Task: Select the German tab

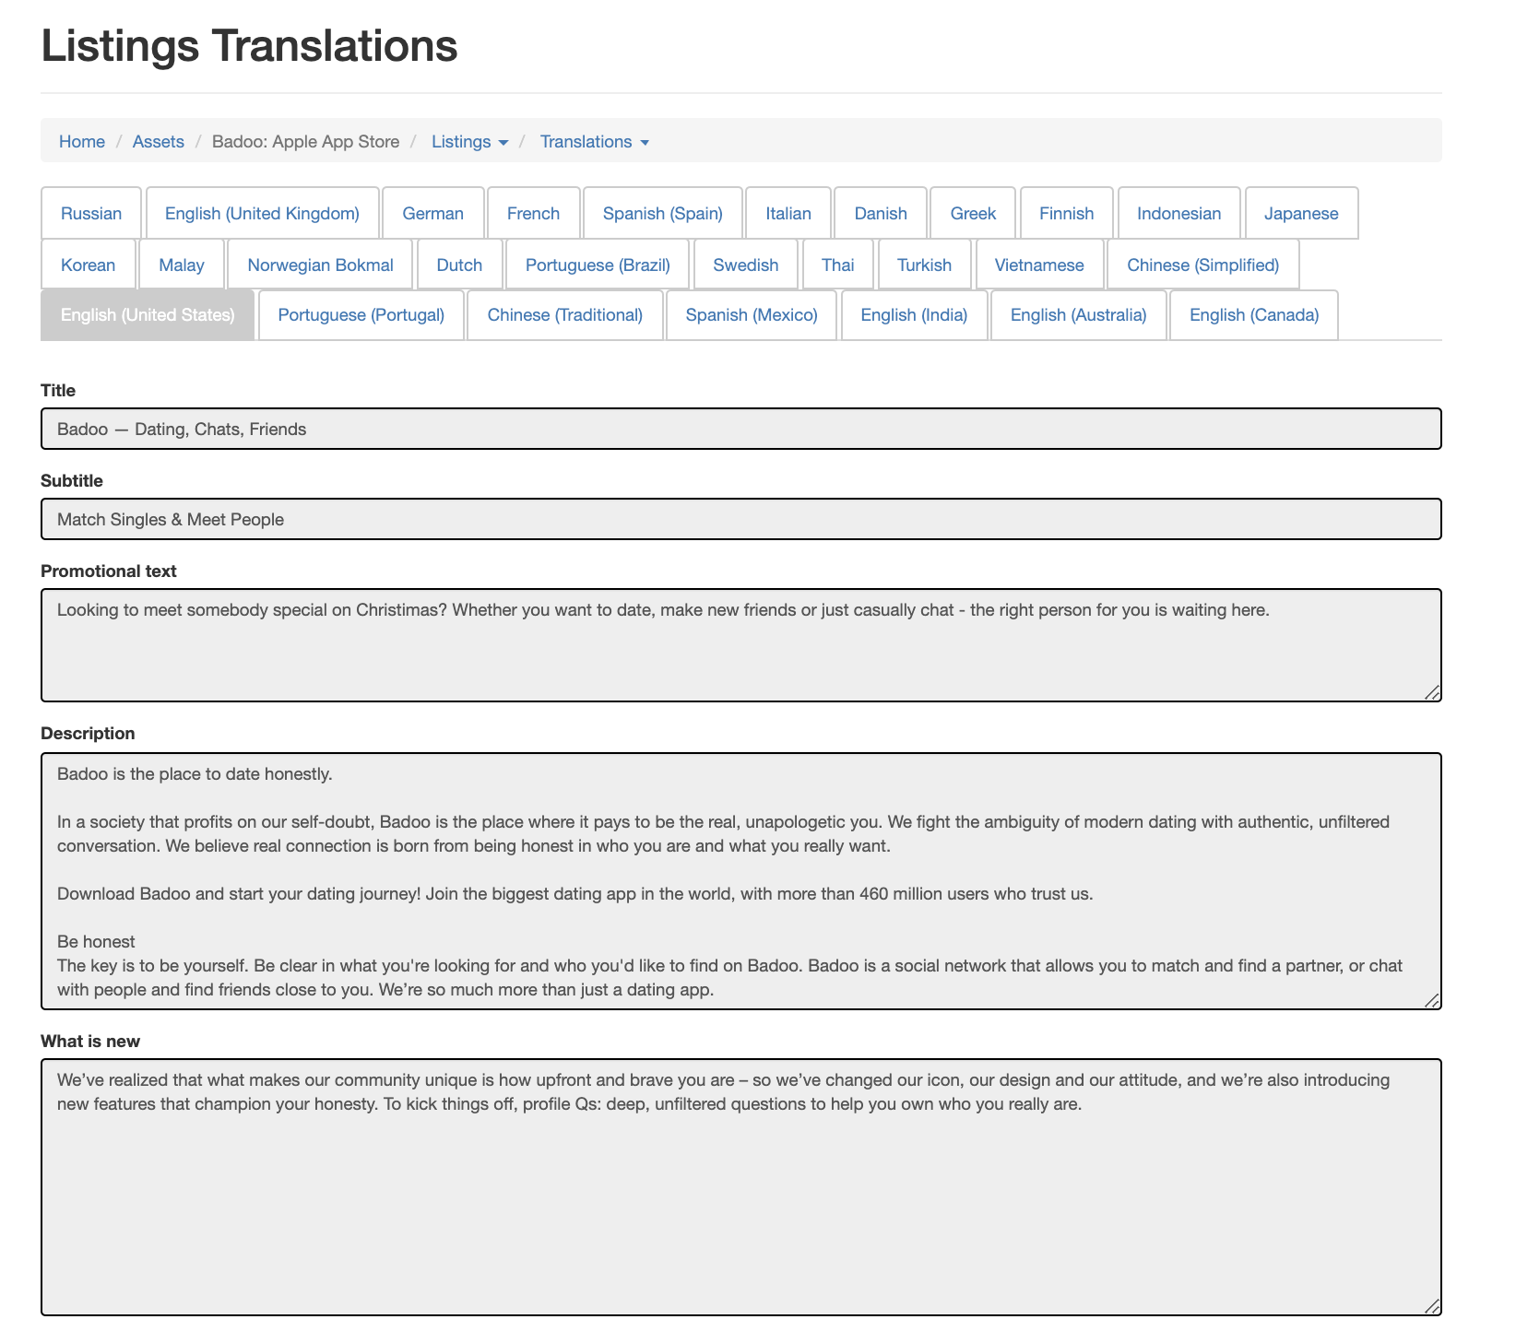Action: (433, 213)
